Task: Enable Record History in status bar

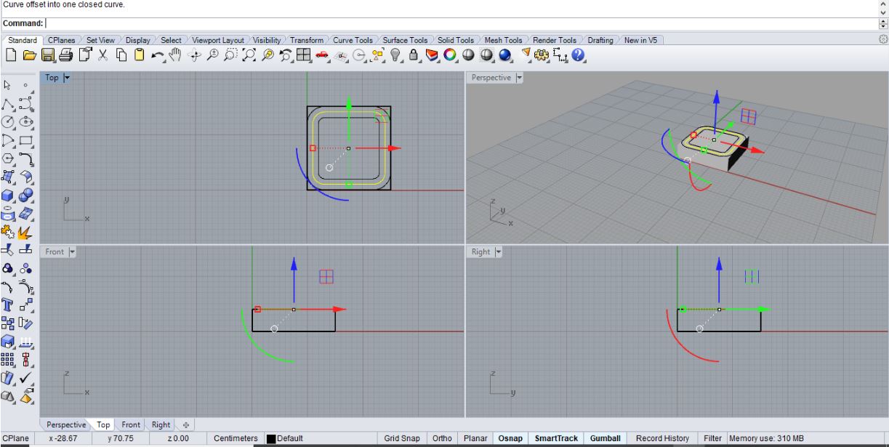Action: pyautogui.click(x=662, y=438)
